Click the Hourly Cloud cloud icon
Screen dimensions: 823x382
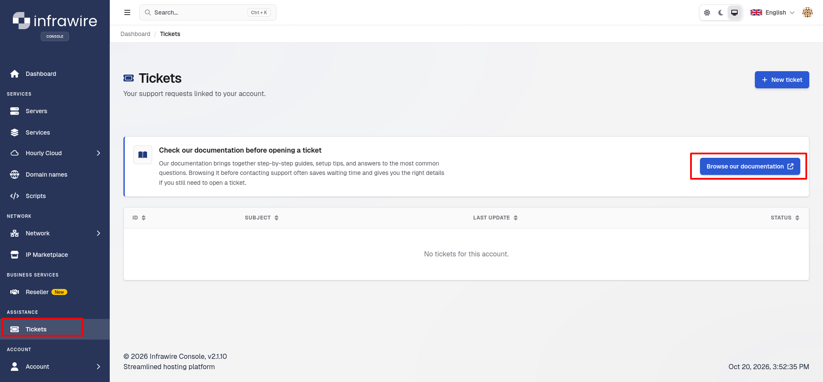coord(15,153)
